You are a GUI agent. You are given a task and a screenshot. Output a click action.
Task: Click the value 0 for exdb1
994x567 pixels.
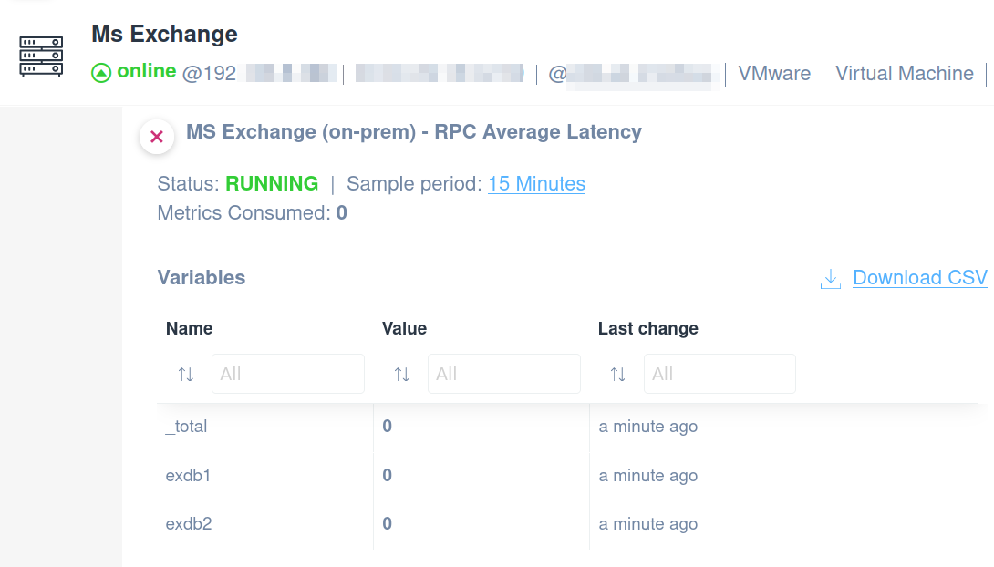pos(388,475)
